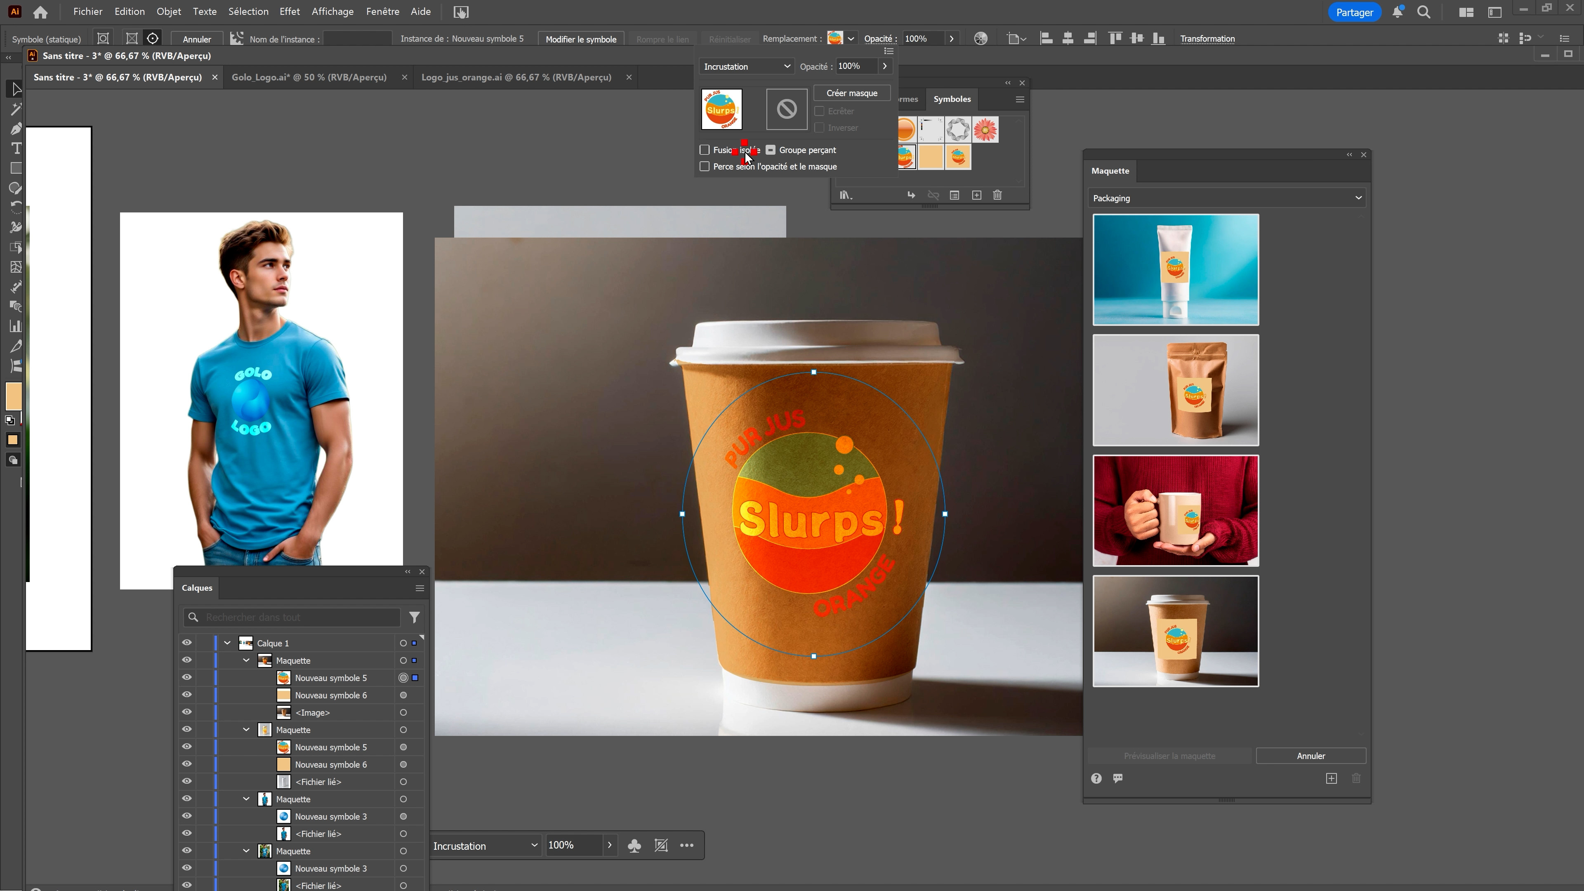1584x891 pixels.
Task: Open Remplacement symbol dropdown arrow
Action: (851, 39)
